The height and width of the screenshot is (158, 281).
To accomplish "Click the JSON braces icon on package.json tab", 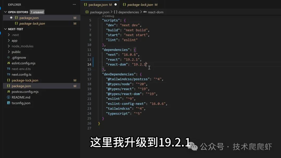I will [85, 4].
